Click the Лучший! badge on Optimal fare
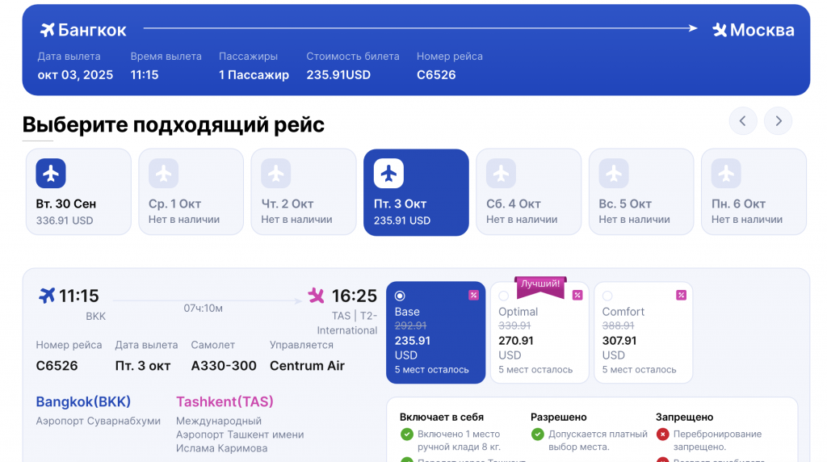This screenshot has width=827, height=462. click(540, 285)
